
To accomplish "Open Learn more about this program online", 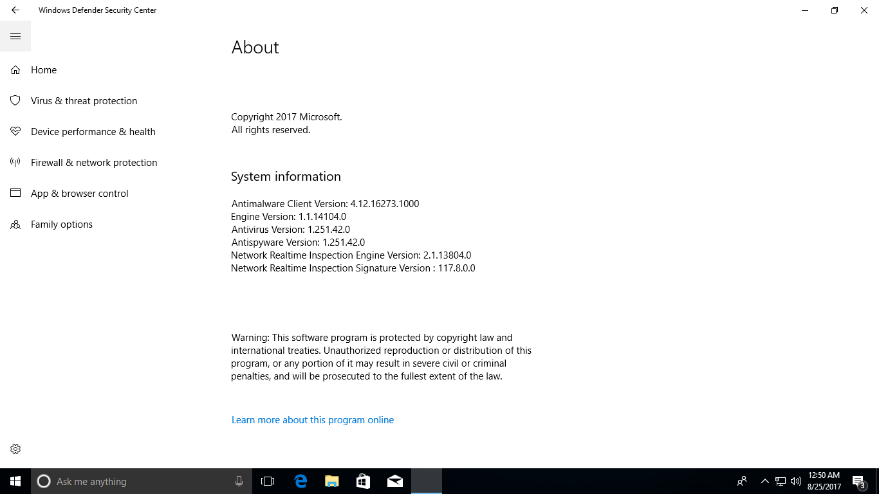I will pyautogui.click(x=313, y=420).
